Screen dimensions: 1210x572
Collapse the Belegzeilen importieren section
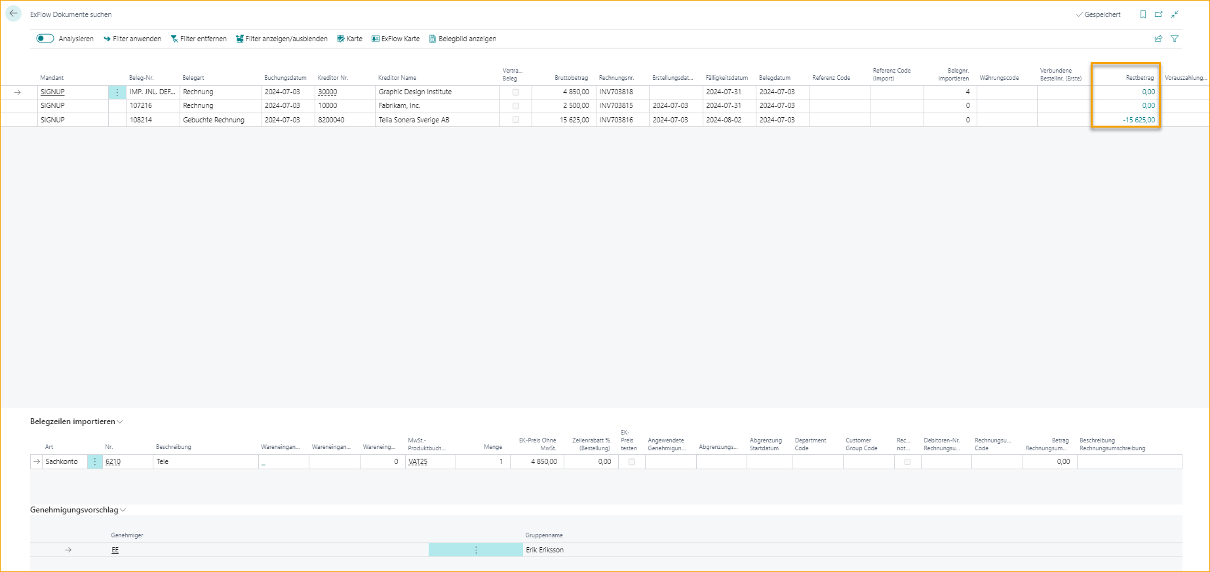click(120, 422)
